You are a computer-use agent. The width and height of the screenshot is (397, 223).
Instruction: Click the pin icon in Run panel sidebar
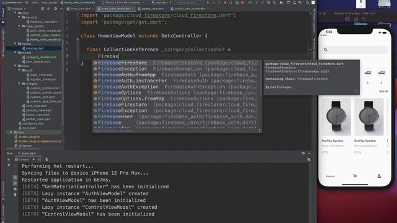click(8, 165)
